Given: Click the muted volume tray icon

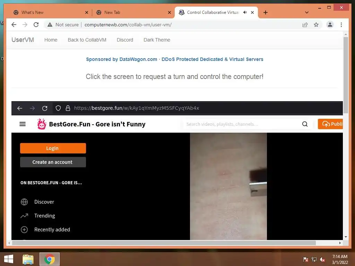Looking at the screenshot, I should point(322,259).
